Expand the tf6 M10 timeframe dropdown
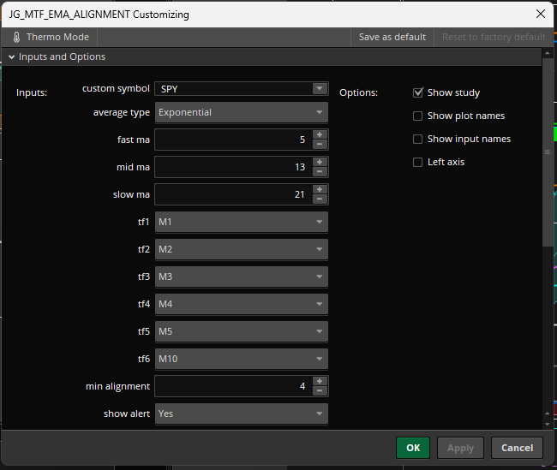The width and height of the screenshot is (557, 470). 241,359
